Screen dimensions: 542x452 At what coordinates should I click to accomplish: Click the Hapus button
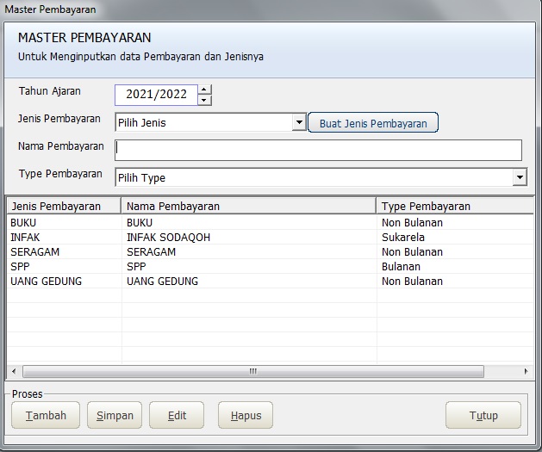pos(246,415)
